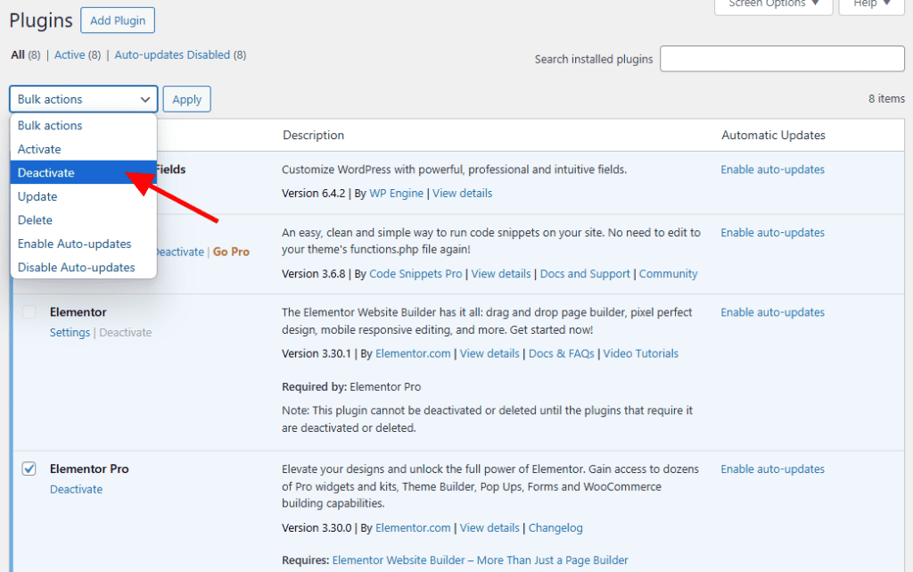The width and height of the screenshot is (913, 572).
Task: View details for Code Snippets plugin
Action: [501, 274]
